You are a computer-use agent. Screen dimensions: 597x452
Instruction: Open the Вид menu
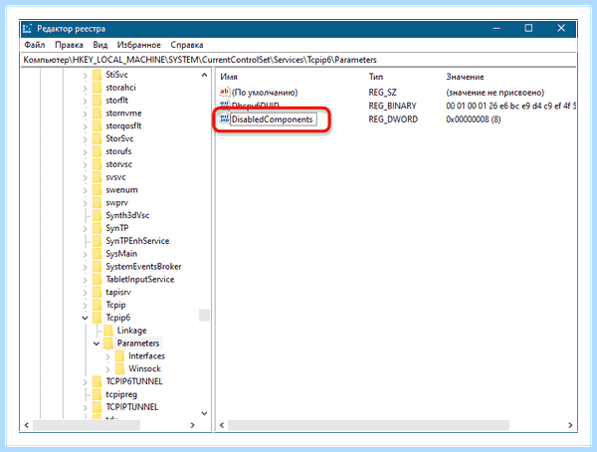point(100,45)
